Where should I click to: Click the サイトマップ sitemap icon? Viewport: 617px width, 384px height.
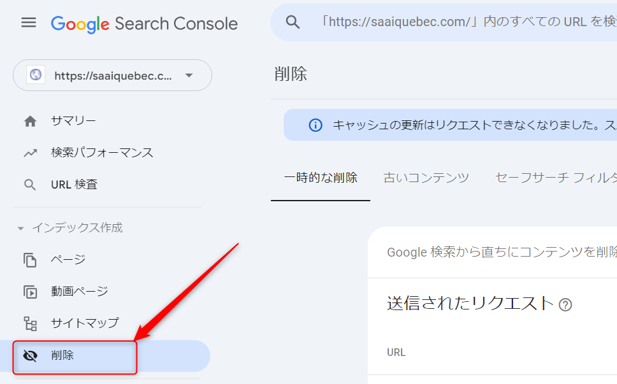(x=29, y=324)
